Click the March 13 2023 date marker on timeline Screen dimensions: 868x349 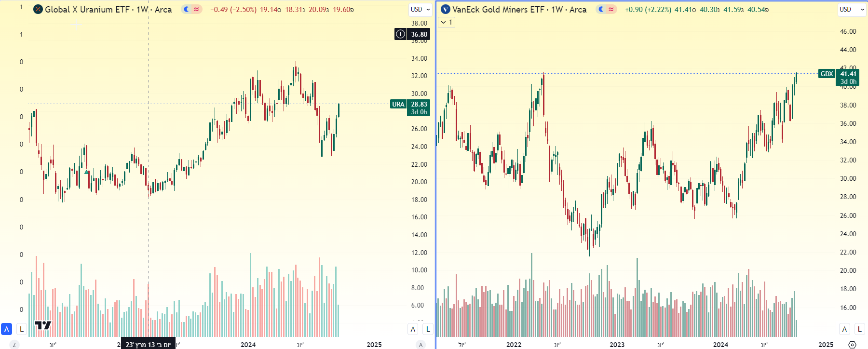[x=148, y=345]
